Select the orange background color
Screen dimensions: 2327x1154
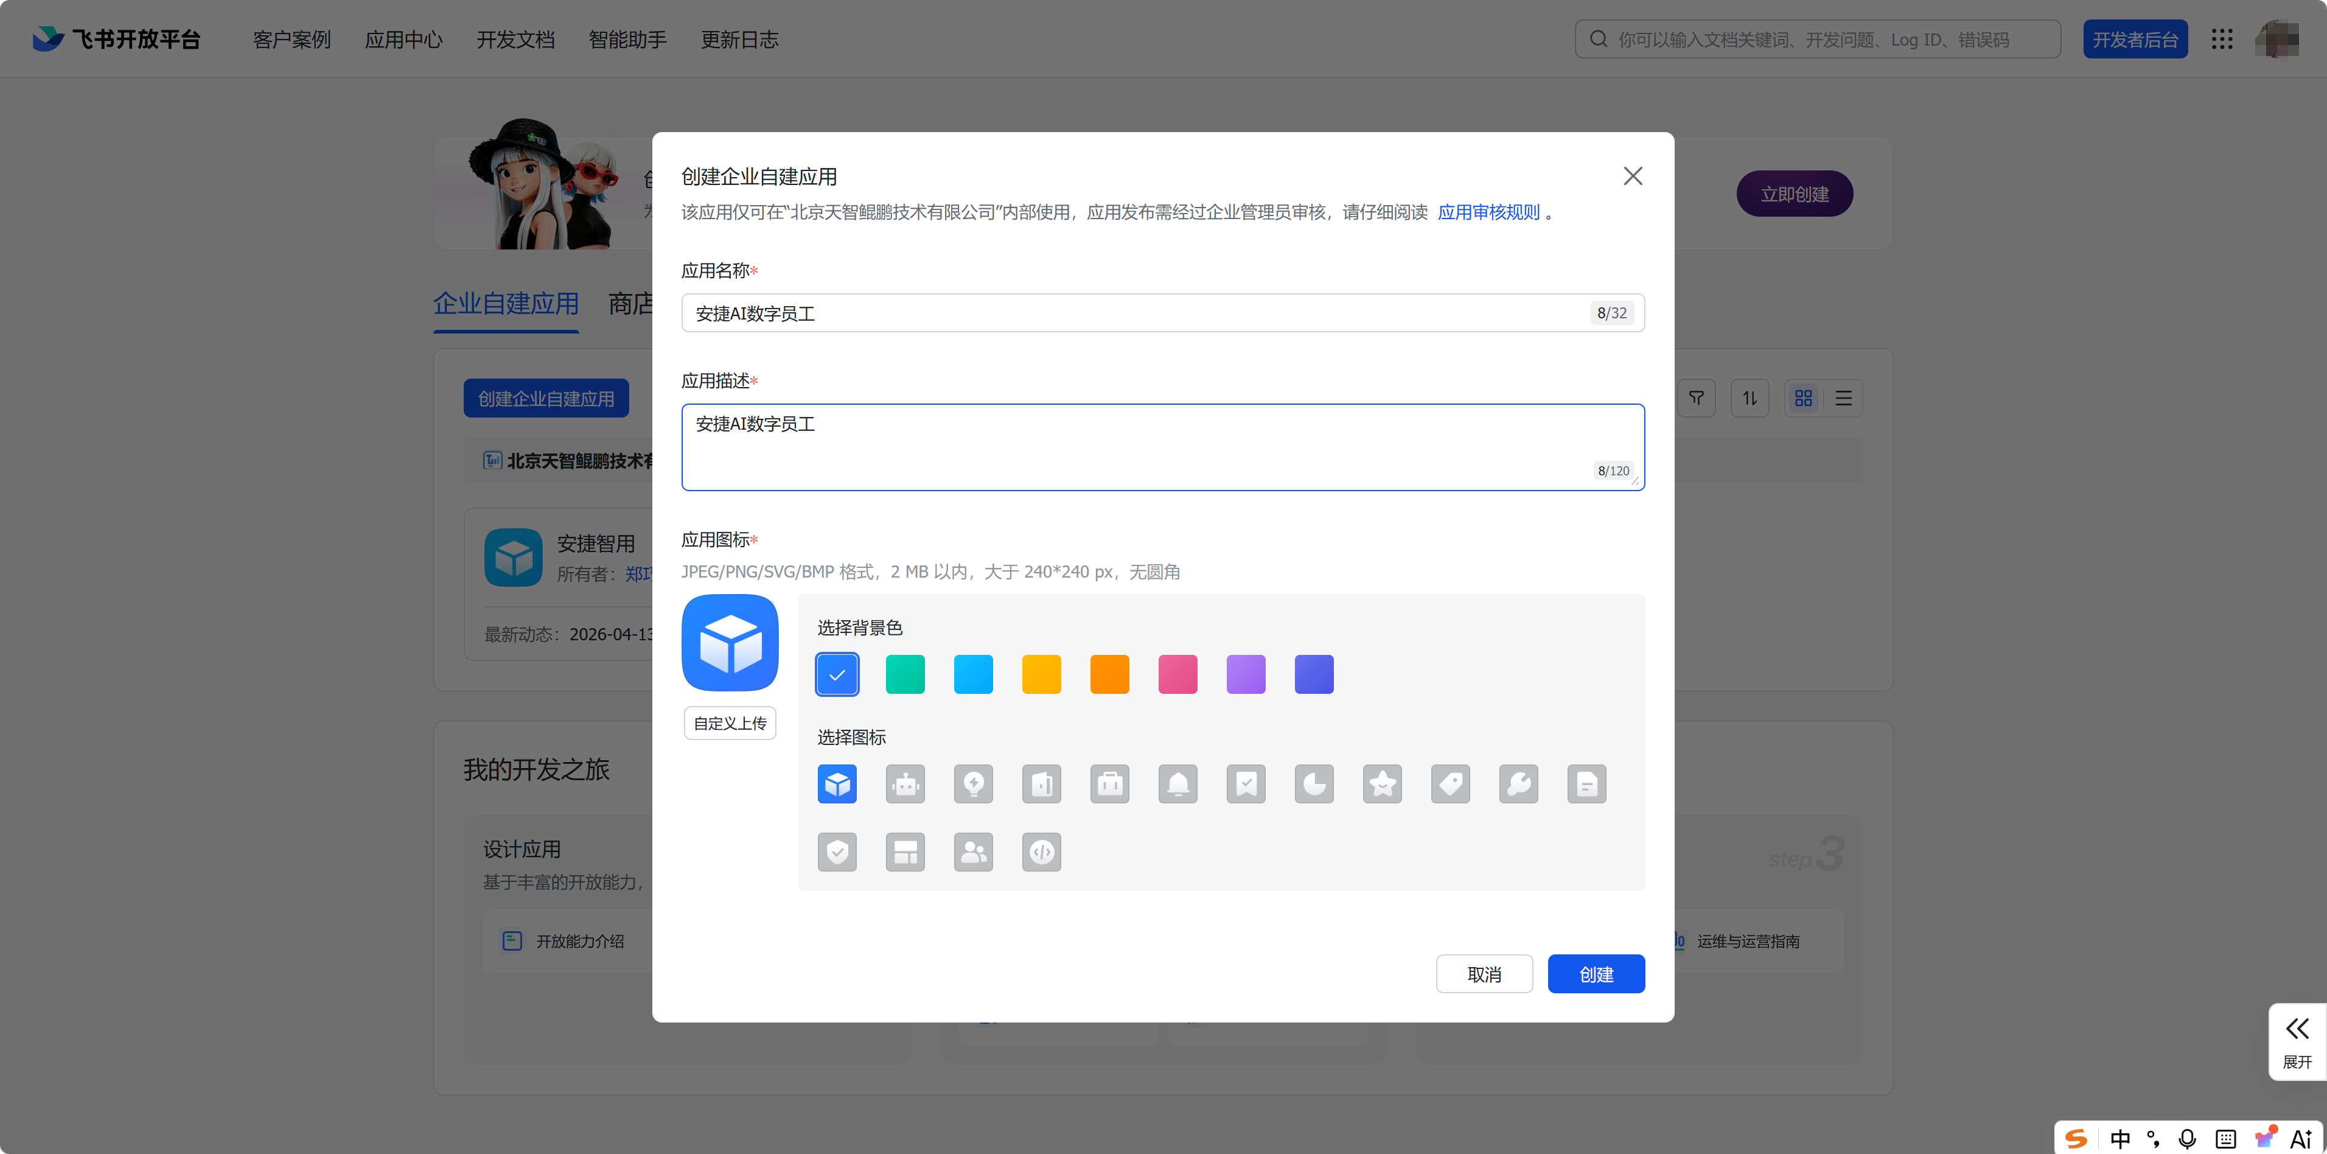tap(1109, 674)
